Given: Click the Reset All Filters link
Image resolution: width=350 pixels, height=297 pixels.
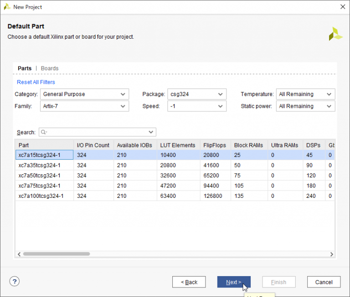Looking at the screenshot, I should [x=36, y=82].
